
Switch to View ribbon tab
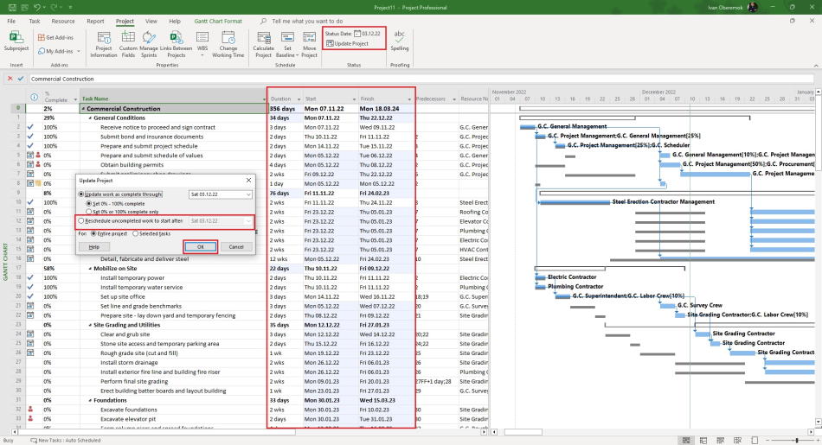151,21
